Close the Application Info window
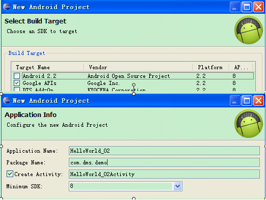The height and width of the screenshot is (200, 266). pyautogui.click(x=258, y=101)
